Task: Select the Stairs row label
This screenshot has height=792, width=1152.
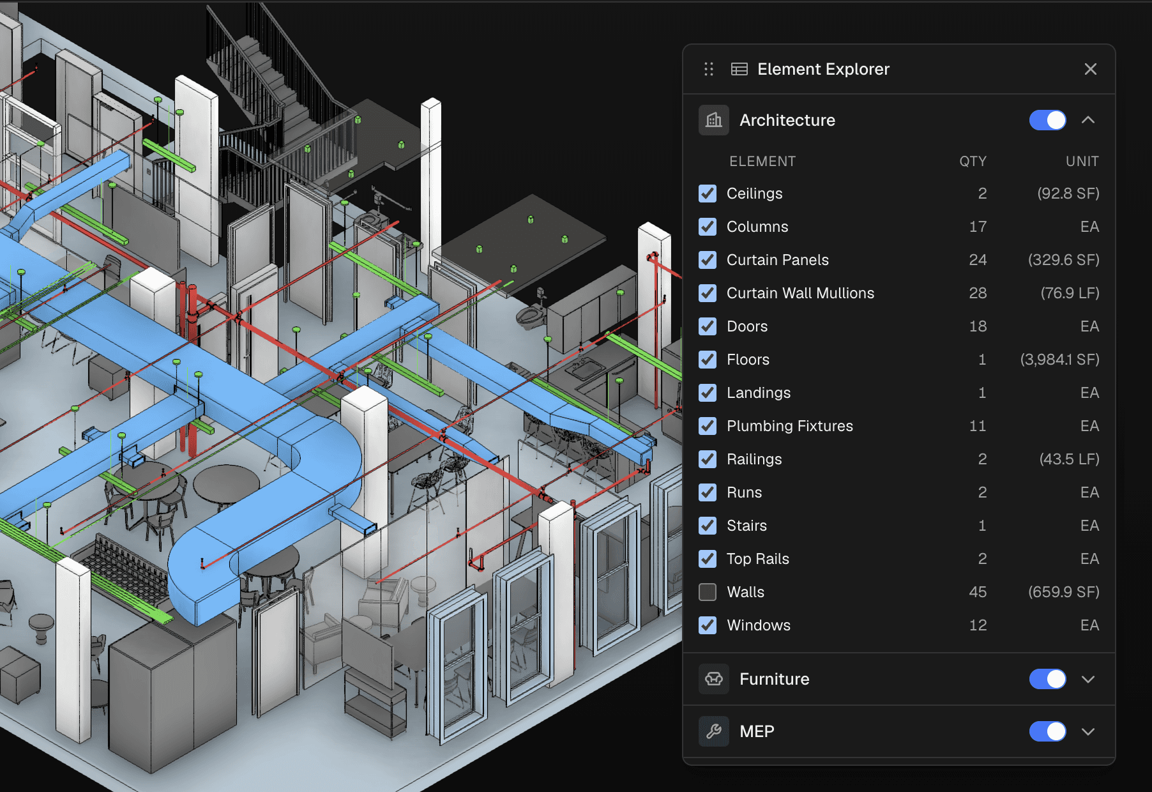Action: click(x=747, y=526)
